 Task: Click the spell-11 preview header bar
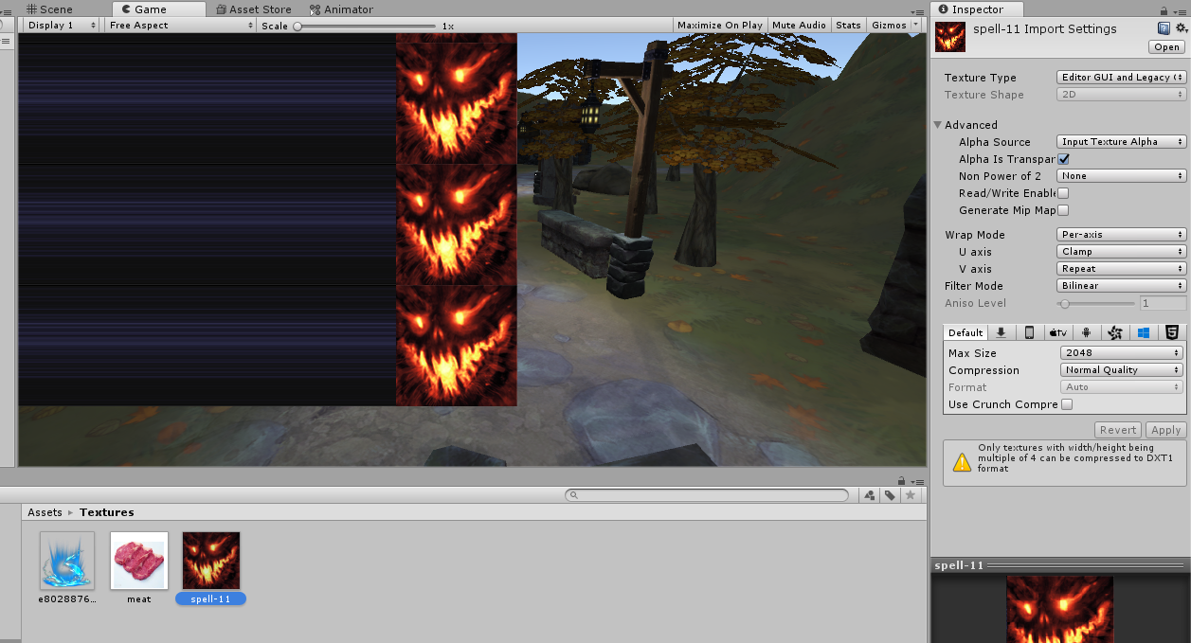[1060, 565]
